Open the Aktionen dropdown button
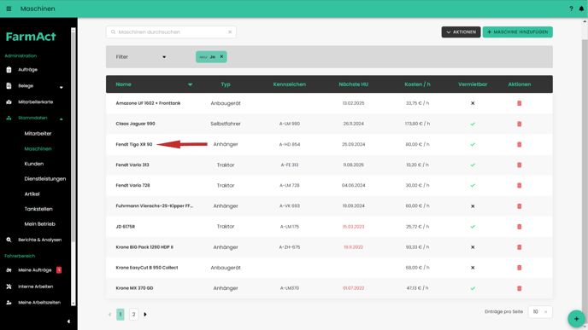This screenshot has width=588, height=330. coord(461,32)
